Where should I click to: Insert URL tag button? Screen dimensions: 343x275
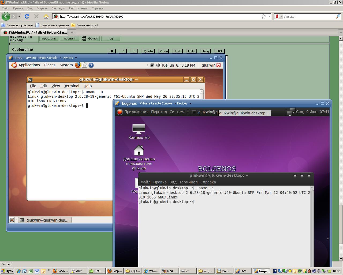pos(220,51)
